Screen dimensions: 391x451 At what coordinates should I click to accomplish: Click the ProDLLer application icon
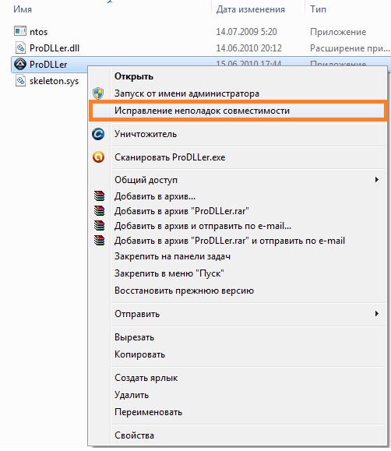[20, 64]
